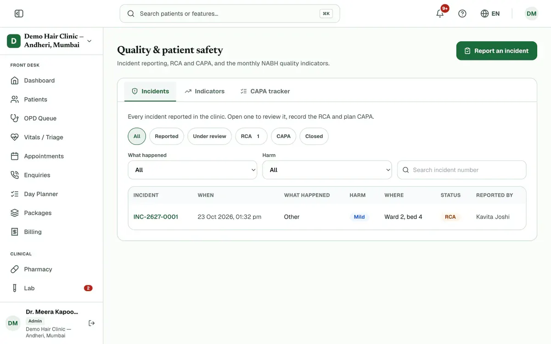
Task: Click the Lab badge showing 2
Action: tap(88, 288)
